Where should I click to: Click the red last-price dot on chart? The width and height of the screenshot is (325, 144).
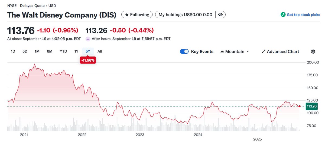(300, 106)
